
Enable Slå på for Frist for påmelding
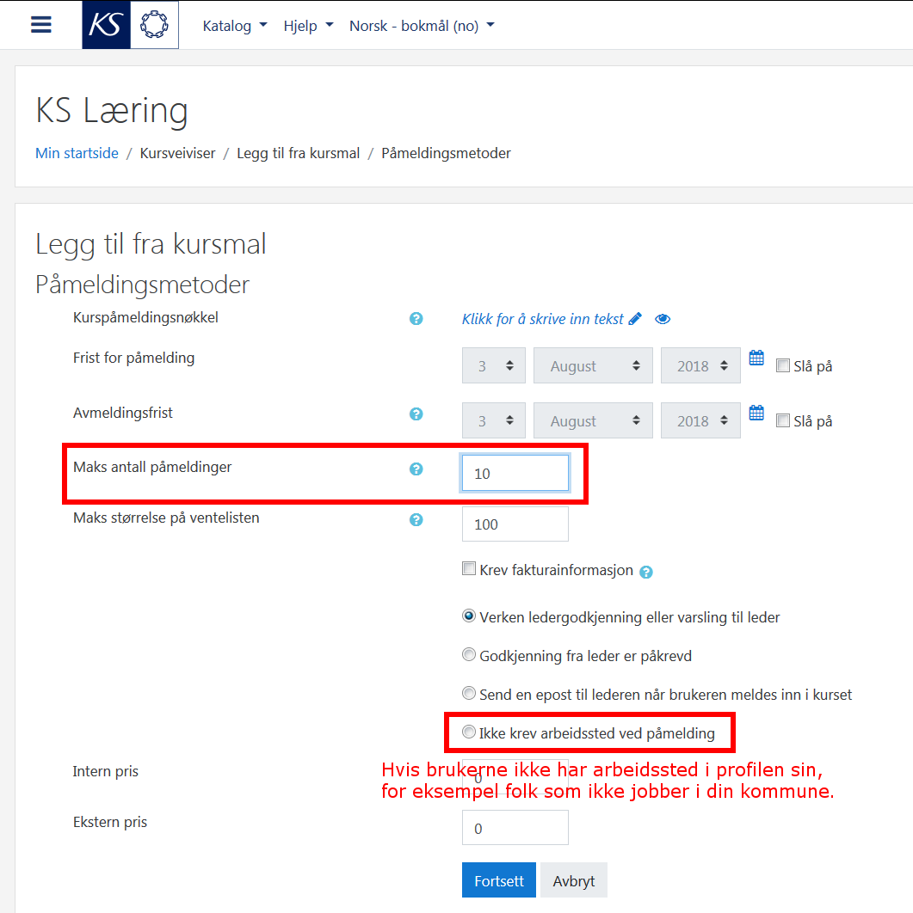click(x=783, y=365)
